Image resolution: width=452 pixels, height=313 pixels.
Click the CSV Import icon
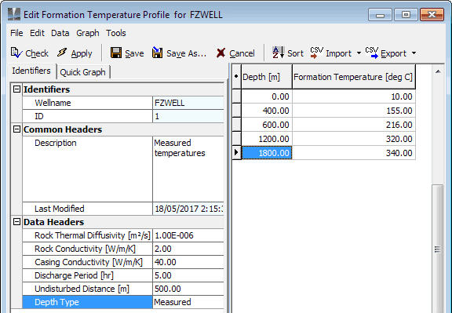click(316, 53)
